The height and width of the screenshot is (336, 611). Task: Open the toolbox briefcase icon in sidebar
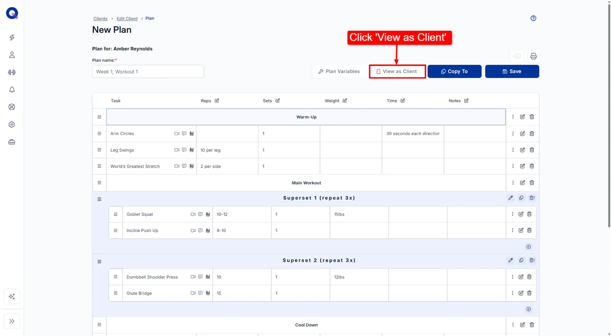click(x=12, y=142)
